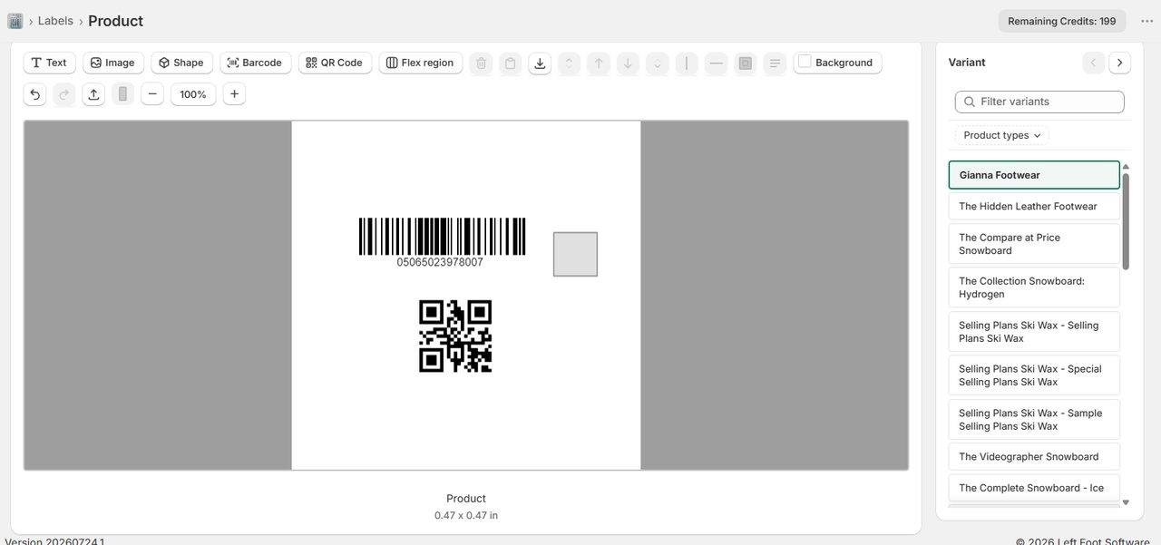1161x545 pixels.
Task: Toggle the Background checkbox
Action: coord(805,62)
